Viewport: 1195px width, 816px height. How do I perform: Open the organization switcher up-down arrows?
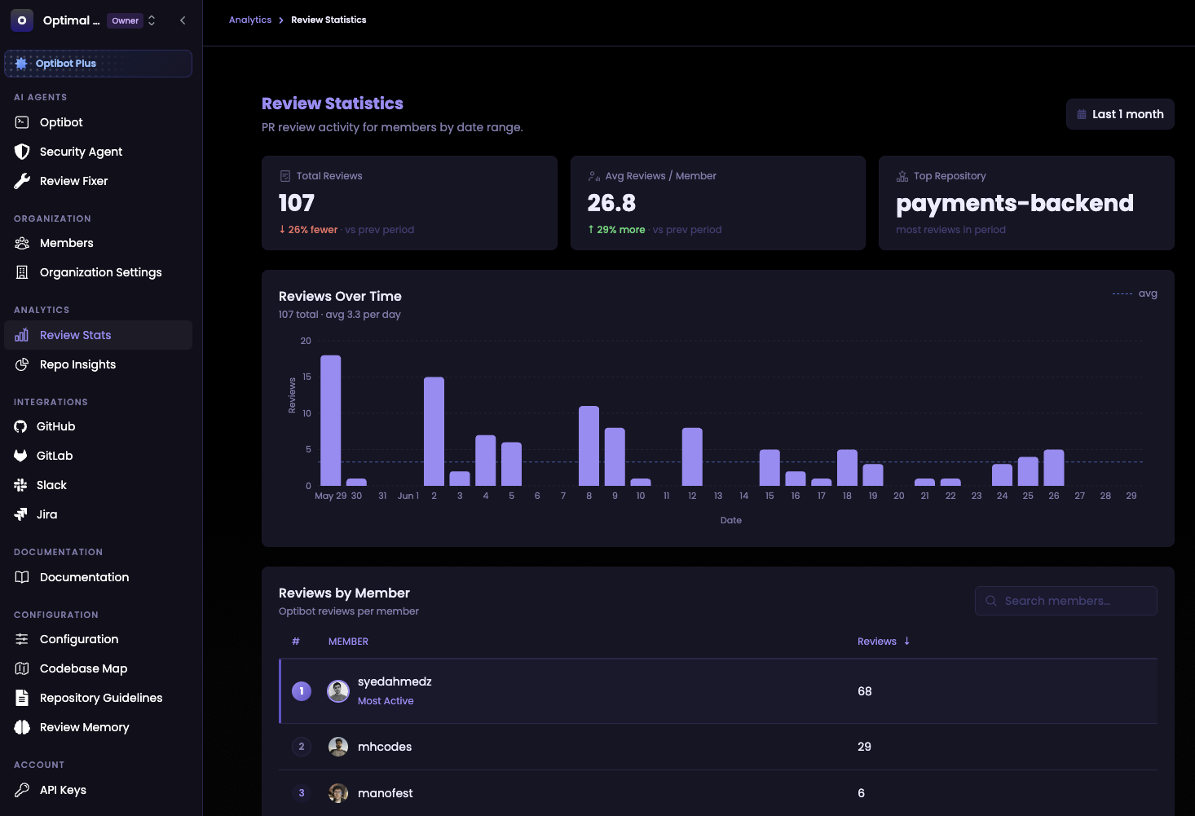(152, 20)
